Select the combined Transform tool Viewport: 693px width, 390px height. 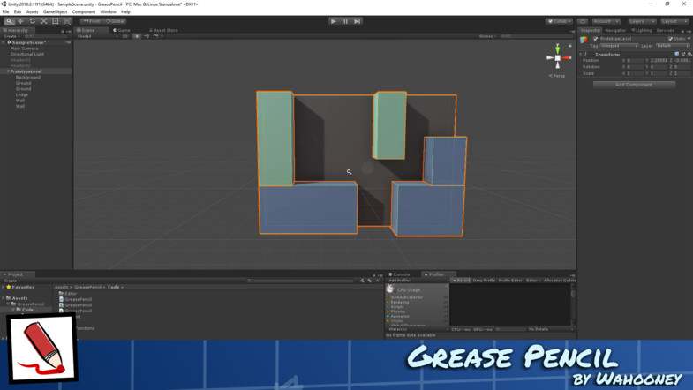click(x=67, y=21)
